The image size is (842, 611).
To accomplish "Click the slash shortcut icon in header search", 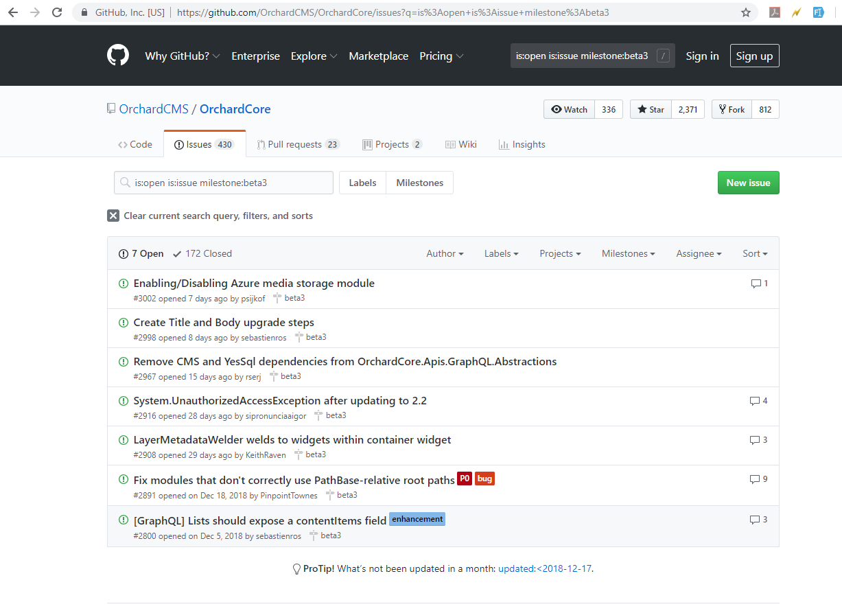I will (x=663, y=56).
